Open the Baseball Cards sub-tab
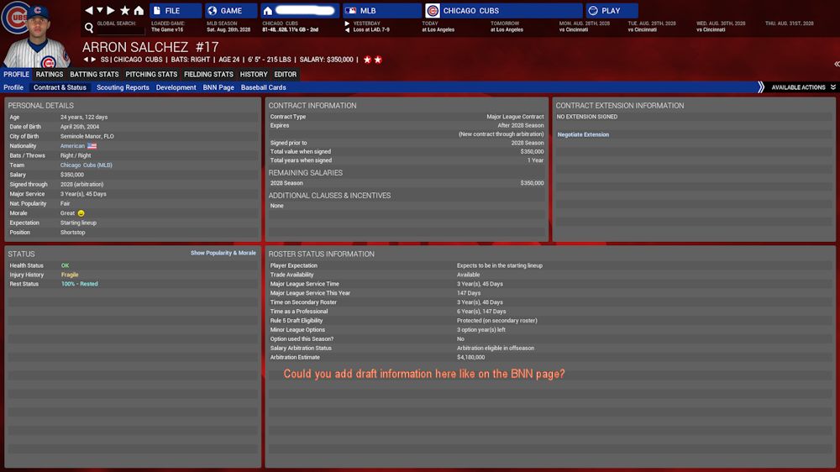This screenshot has height=472, width=840. [263, 87]
